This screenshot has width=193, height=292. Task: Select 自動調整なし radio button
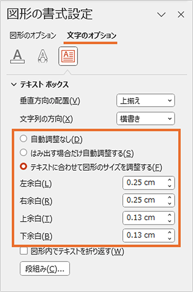coord(23,138)
